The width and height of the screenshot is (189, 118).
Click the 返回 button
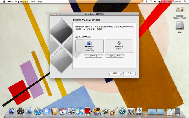tap(115, 73)
